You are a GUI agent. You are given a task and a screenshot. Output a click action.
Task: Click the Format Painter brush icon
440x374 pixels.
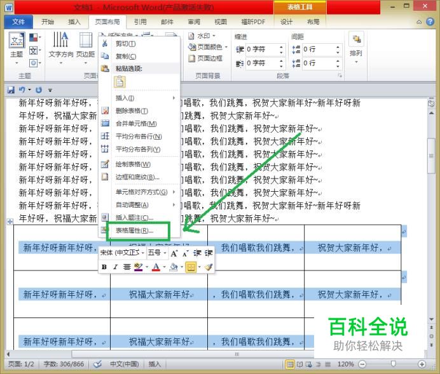coord(209,267)
